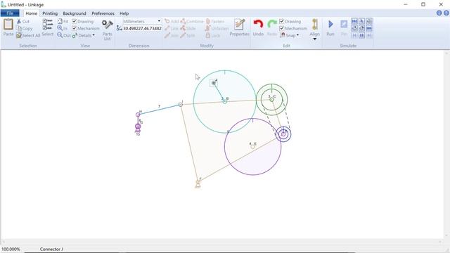The width and height of the screenshot is (450, 253).
Task: Open the Select options button
Action: point(47,28)
